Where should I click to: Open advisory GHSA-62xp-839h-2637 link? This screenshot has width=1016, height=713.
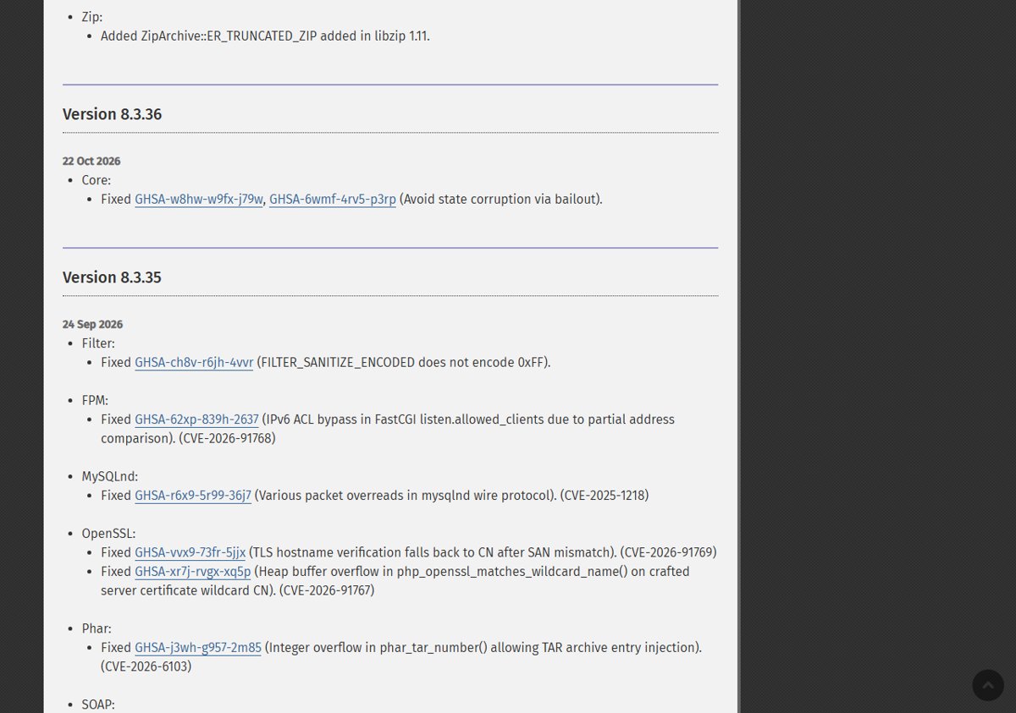pyautogui.click(x=196, y=420)
